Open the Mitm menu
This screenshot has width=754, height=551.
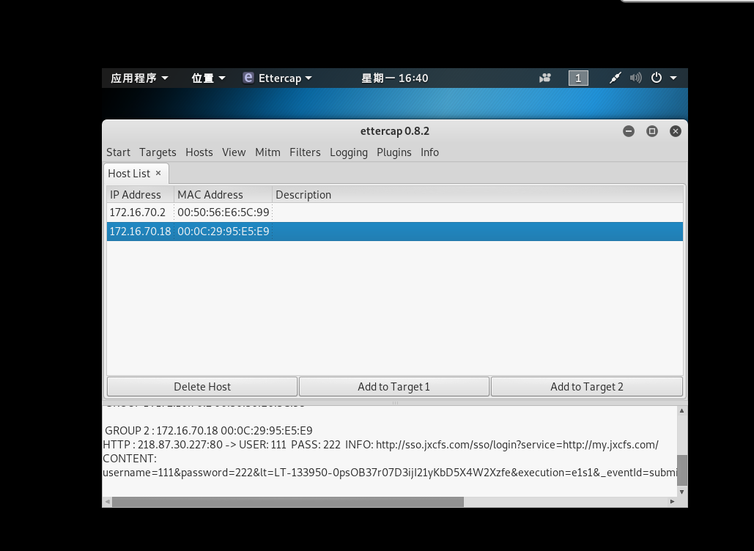point(267,152)
